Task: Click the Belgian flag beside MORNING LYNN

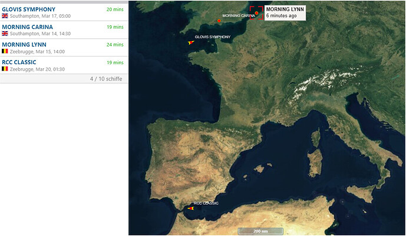Action: click(5, 51)
